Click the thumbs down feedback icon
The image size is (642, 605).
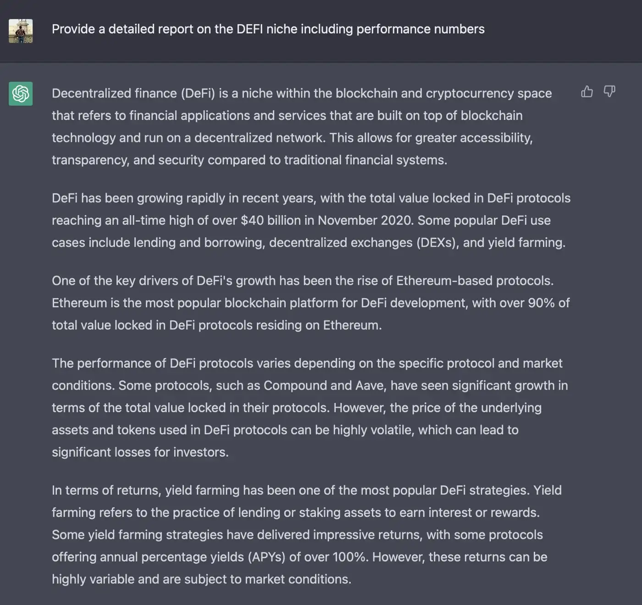[609, 92]
